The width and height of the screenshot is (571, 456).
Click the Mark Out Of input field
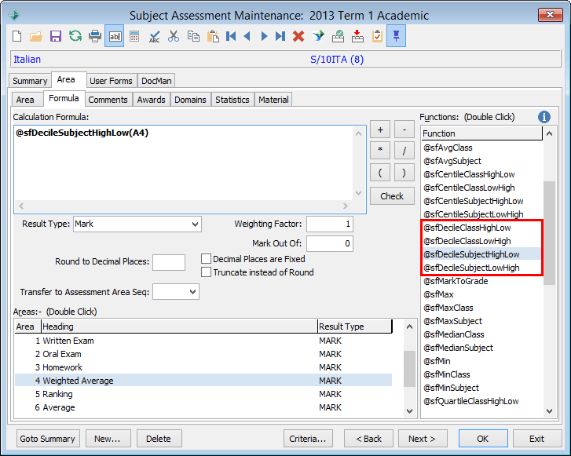(x=330, y=243)
